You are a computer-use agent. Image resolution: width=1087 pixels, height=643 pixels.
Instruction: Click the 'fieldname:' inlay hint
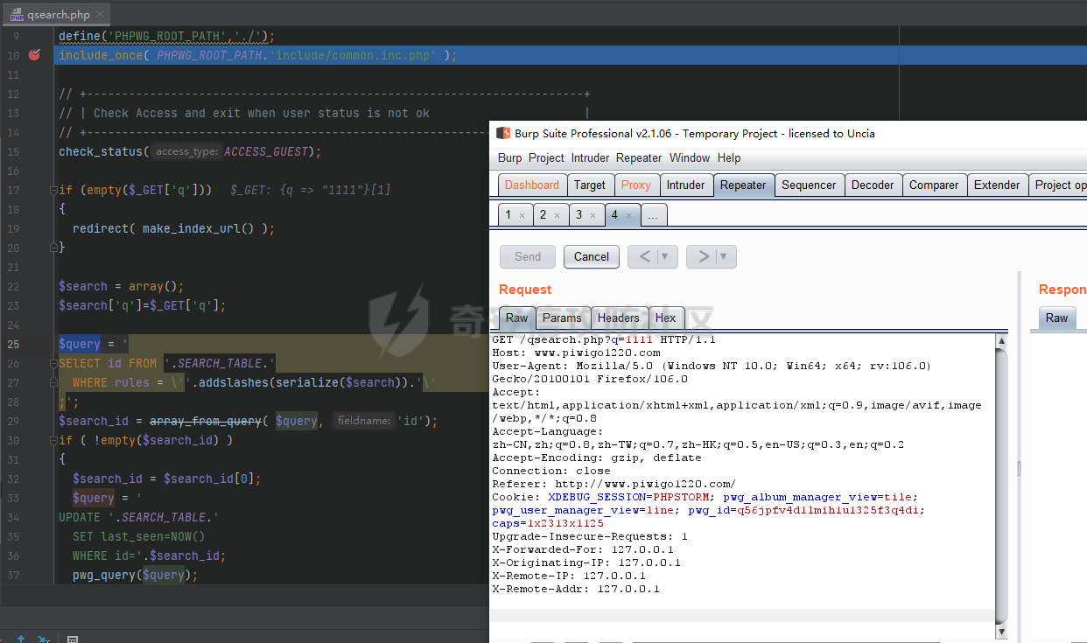pos(363,421)
